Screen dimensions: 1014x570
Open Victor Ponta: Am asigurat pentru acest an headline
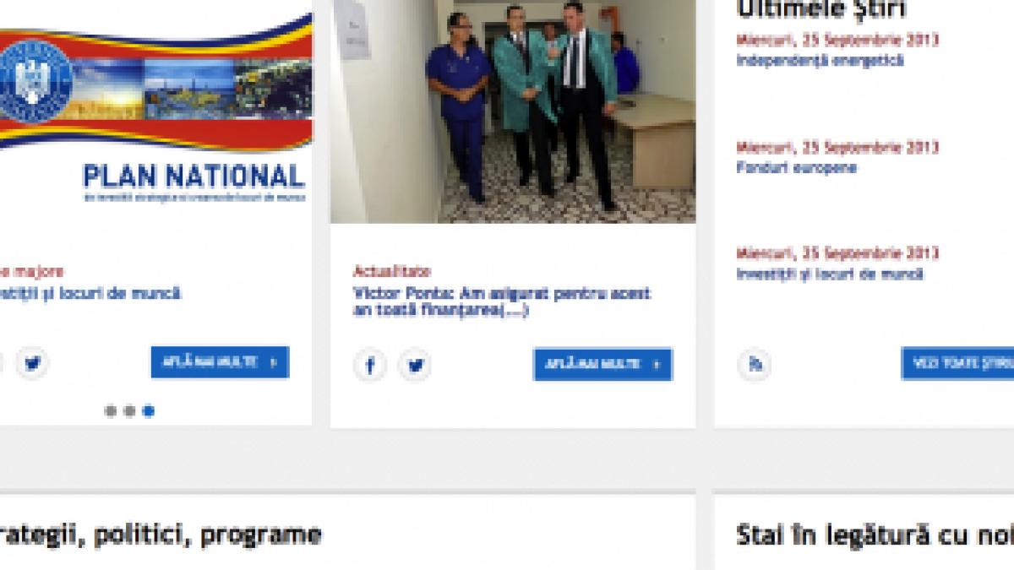tap(502, 302)
